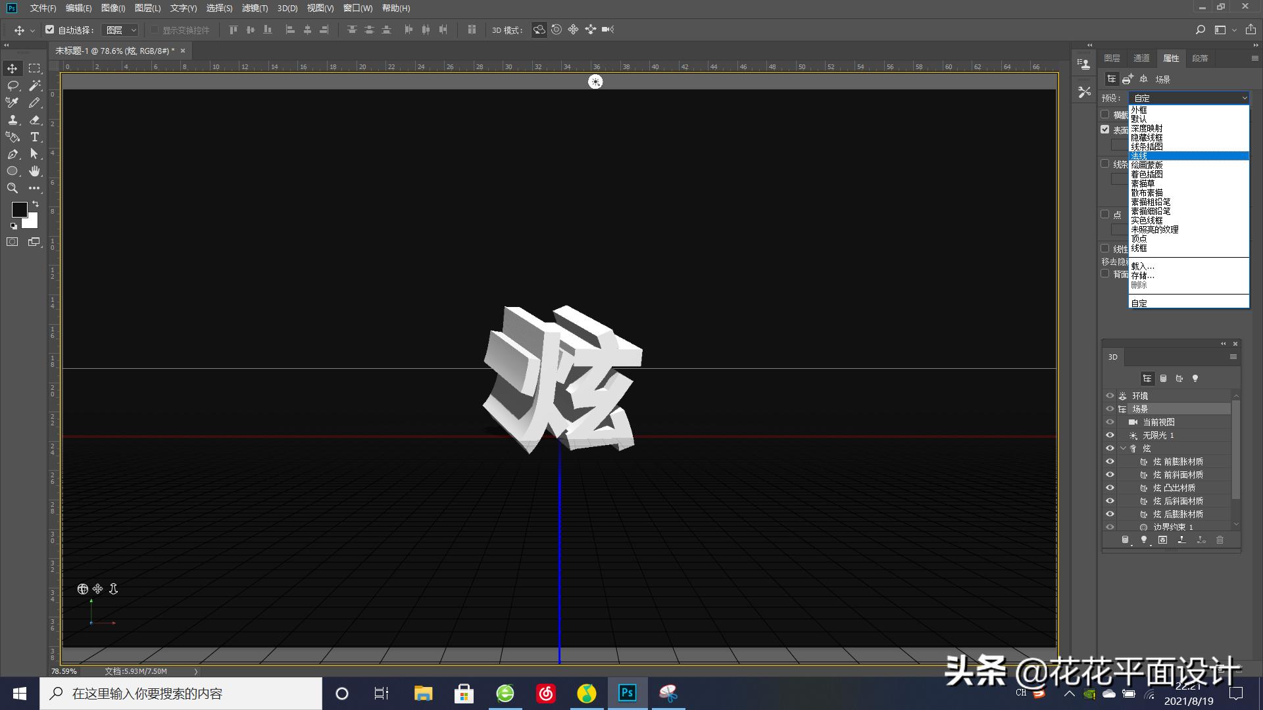The image size is (1263, 710).
Task: Select the Zoom tool
Action: click(x=12, y=189)
